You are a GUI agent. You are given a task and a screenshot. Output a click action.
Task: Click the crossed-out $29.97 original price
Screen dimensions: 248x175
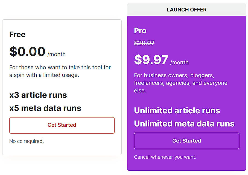144,43
